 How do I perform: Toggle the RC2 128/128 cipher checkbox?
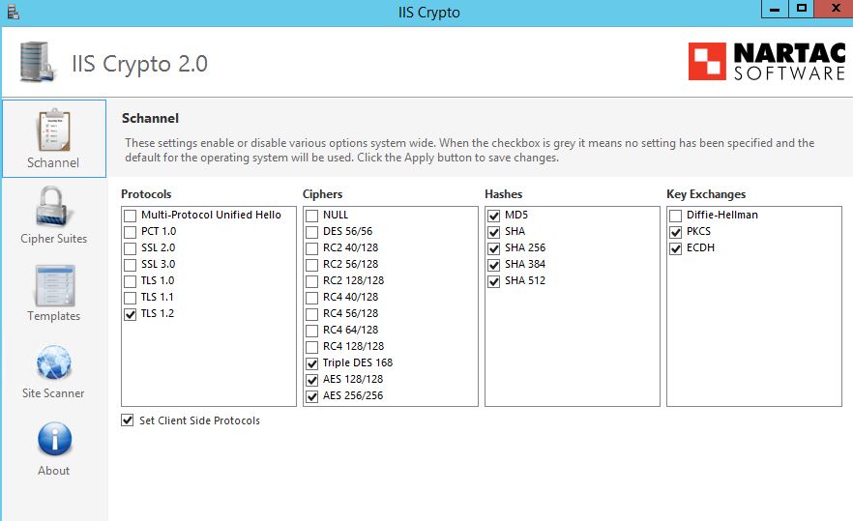[x=311, y=281]
